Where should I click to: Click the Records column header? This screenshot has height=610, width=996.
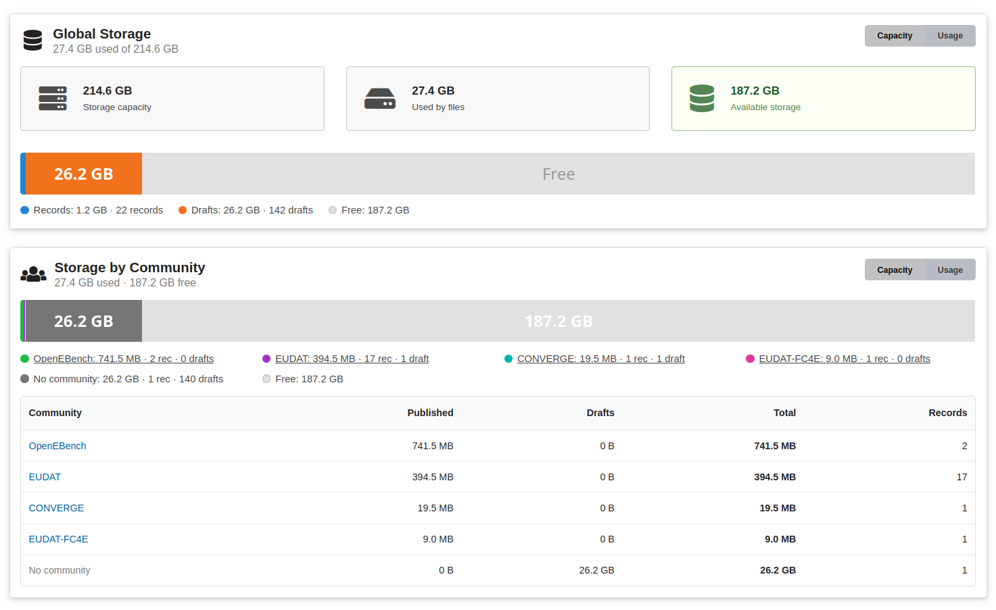click(947, 413)
